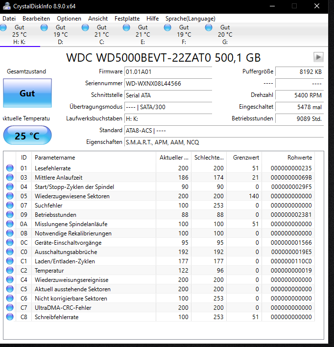Screen dimensions: 334x347
Task: Click status icon for Nicht korrigierbare Sektoren
Action: tap(10, 298)
